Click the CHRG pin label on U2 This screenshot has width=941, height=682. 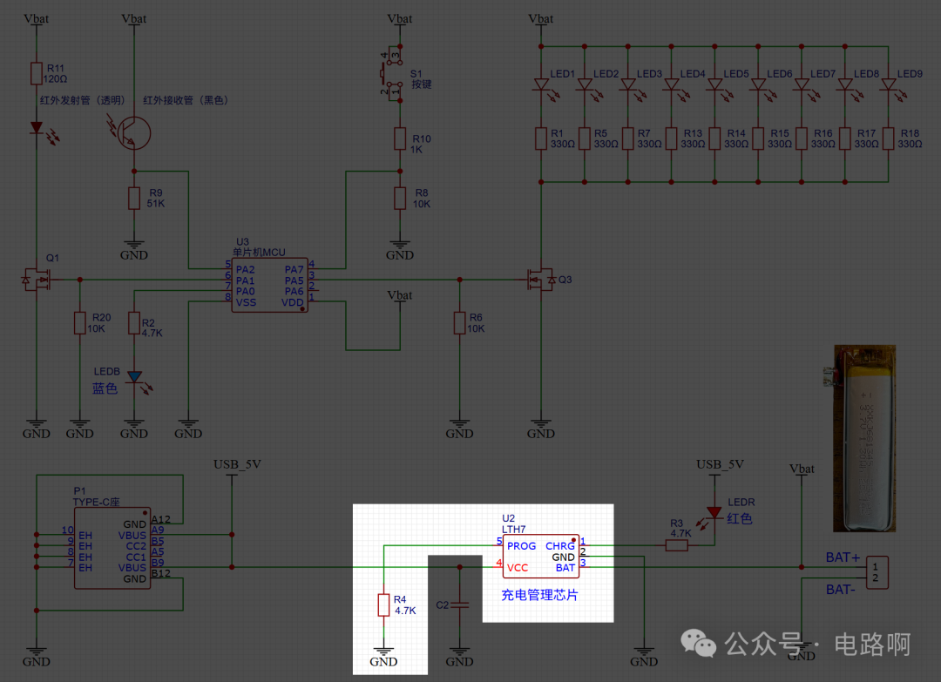(560, 546)
